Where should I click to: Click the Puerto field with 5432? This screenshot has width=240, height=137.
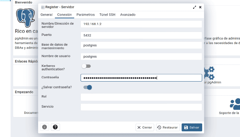coord(141,36)
